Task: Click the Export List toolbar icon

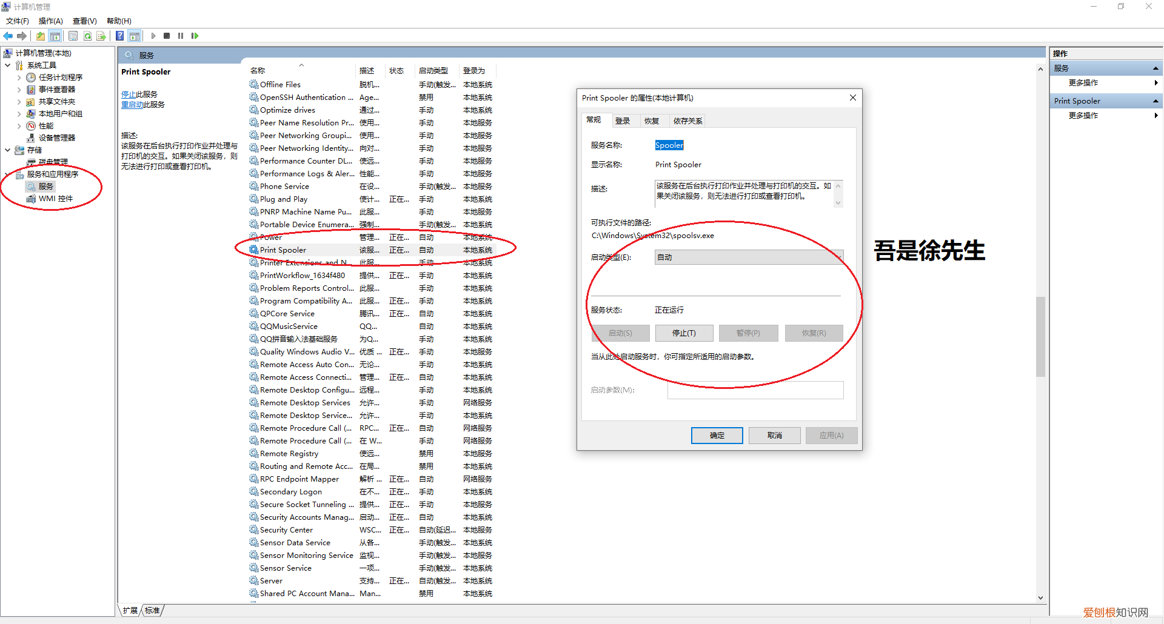Action: click(101, 36)
